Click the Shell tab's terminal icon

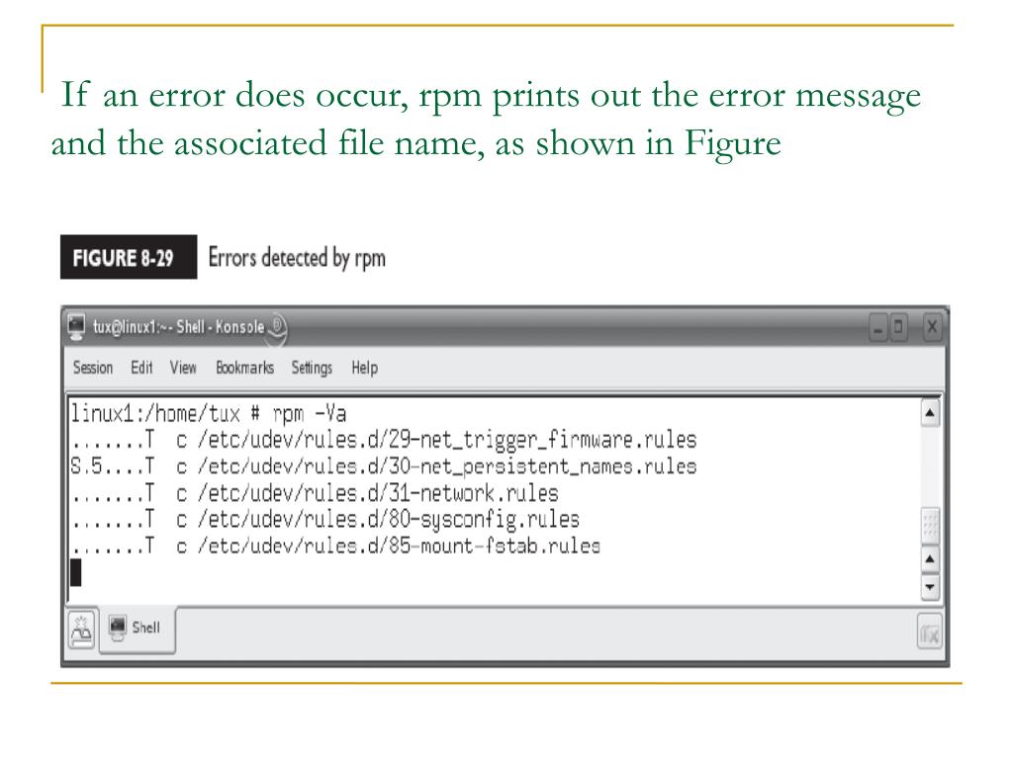click(118, 628)
